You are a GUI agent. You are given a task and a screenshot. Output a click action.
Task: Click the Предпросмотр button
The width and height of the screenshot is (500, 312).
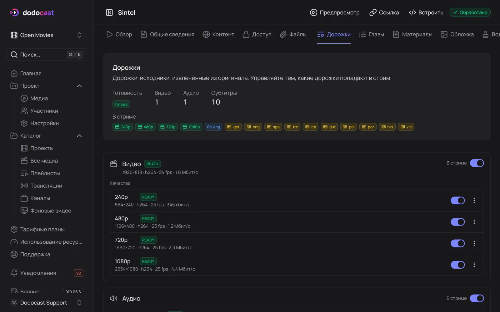click(335, 12)
